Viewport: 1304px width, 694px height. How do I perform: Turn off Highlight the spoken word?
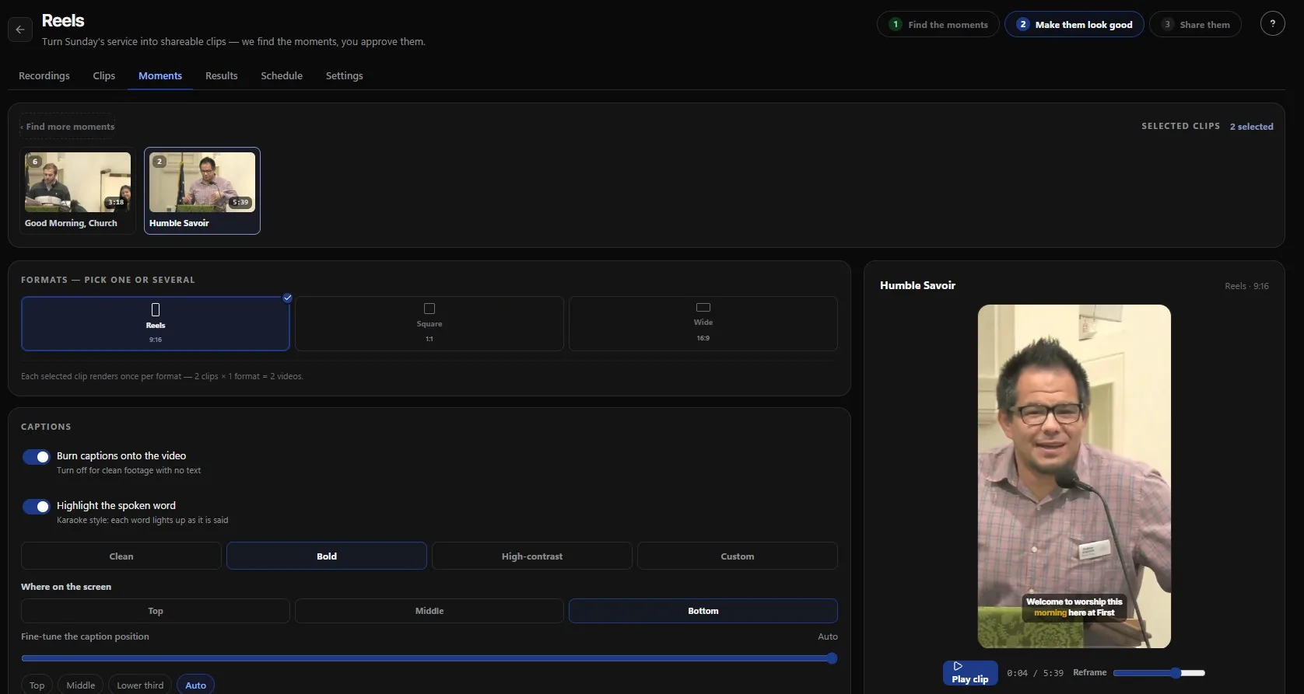pos(36,507)
